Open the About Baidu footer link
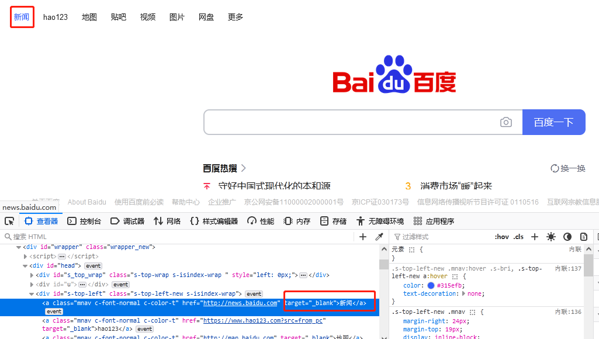The width and height of the screenshot is (599, 339). 86,202
